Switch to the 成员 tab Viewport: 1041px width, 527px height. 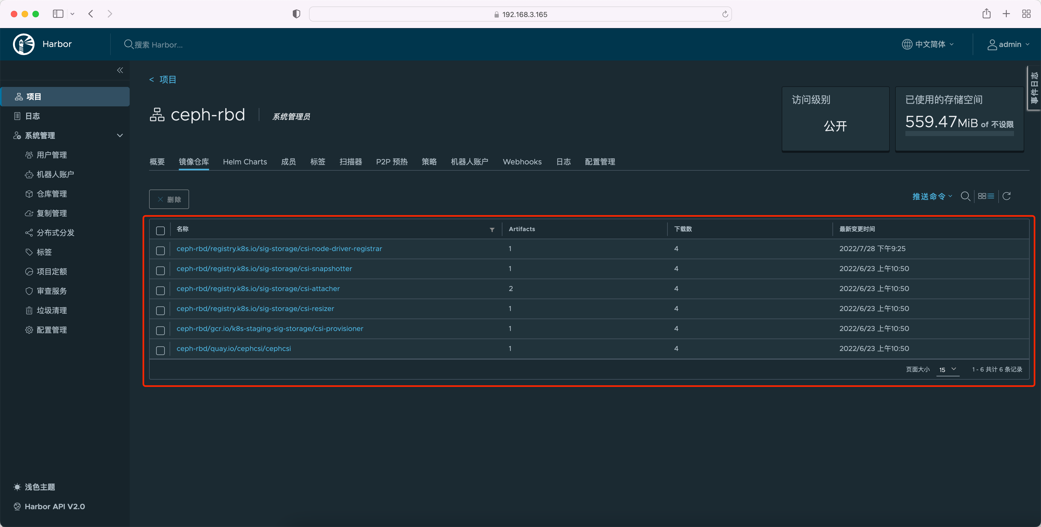[x=288, y=161]
